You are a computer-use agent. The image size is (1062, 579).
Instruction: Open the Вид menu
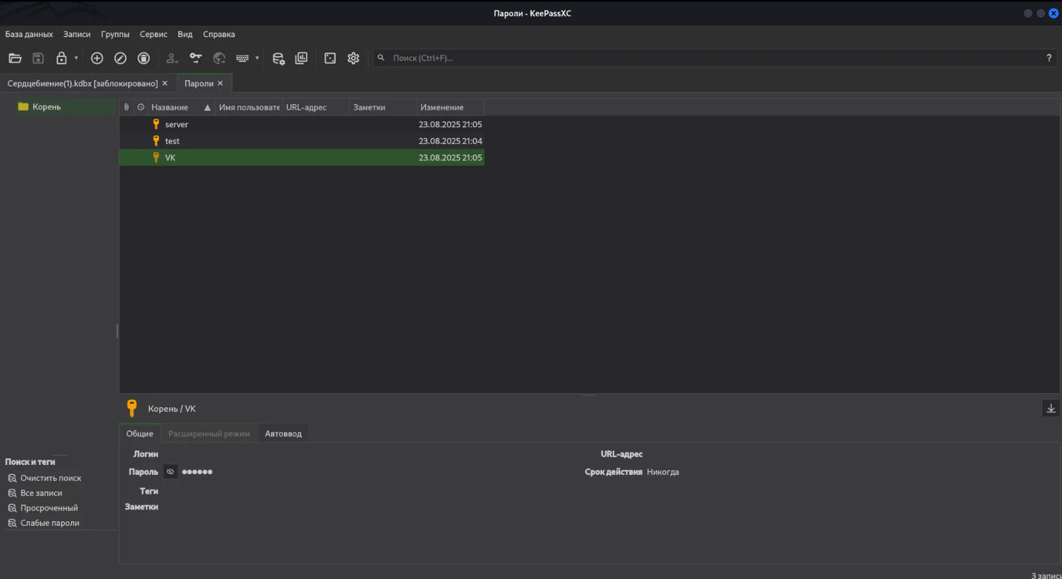pyautogui.click(x=185, y=34)
